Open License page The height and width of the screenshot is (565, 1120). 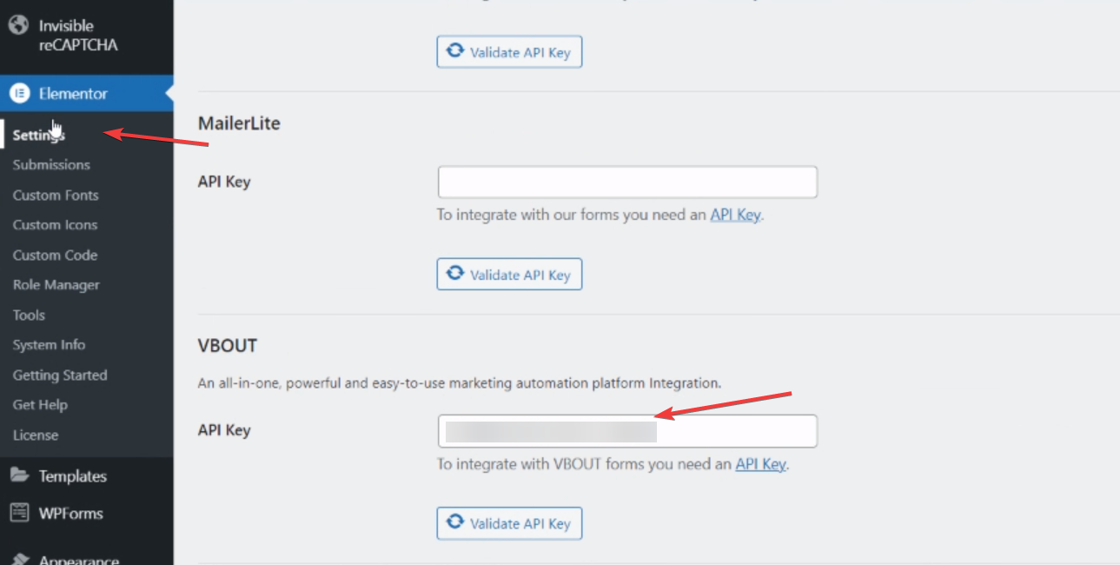(36, 435)
